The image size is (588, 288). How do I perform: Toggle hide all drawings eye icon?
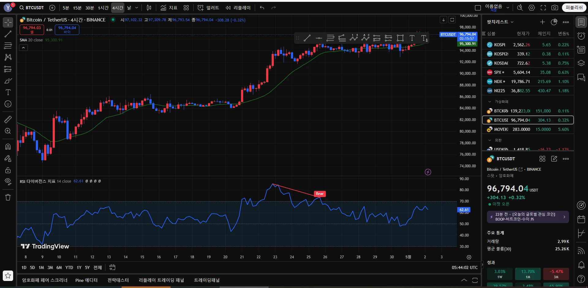click(x=8, y=181)
